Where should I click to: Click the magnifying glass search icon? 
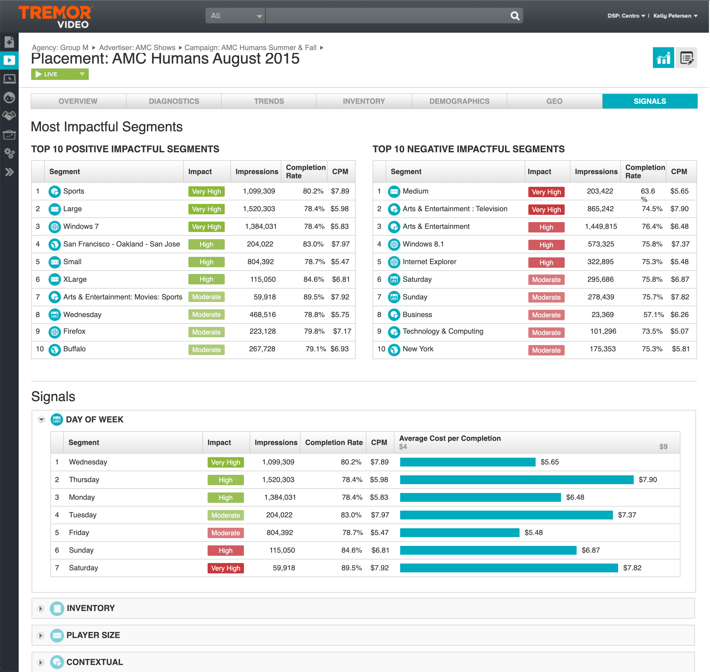515,16
